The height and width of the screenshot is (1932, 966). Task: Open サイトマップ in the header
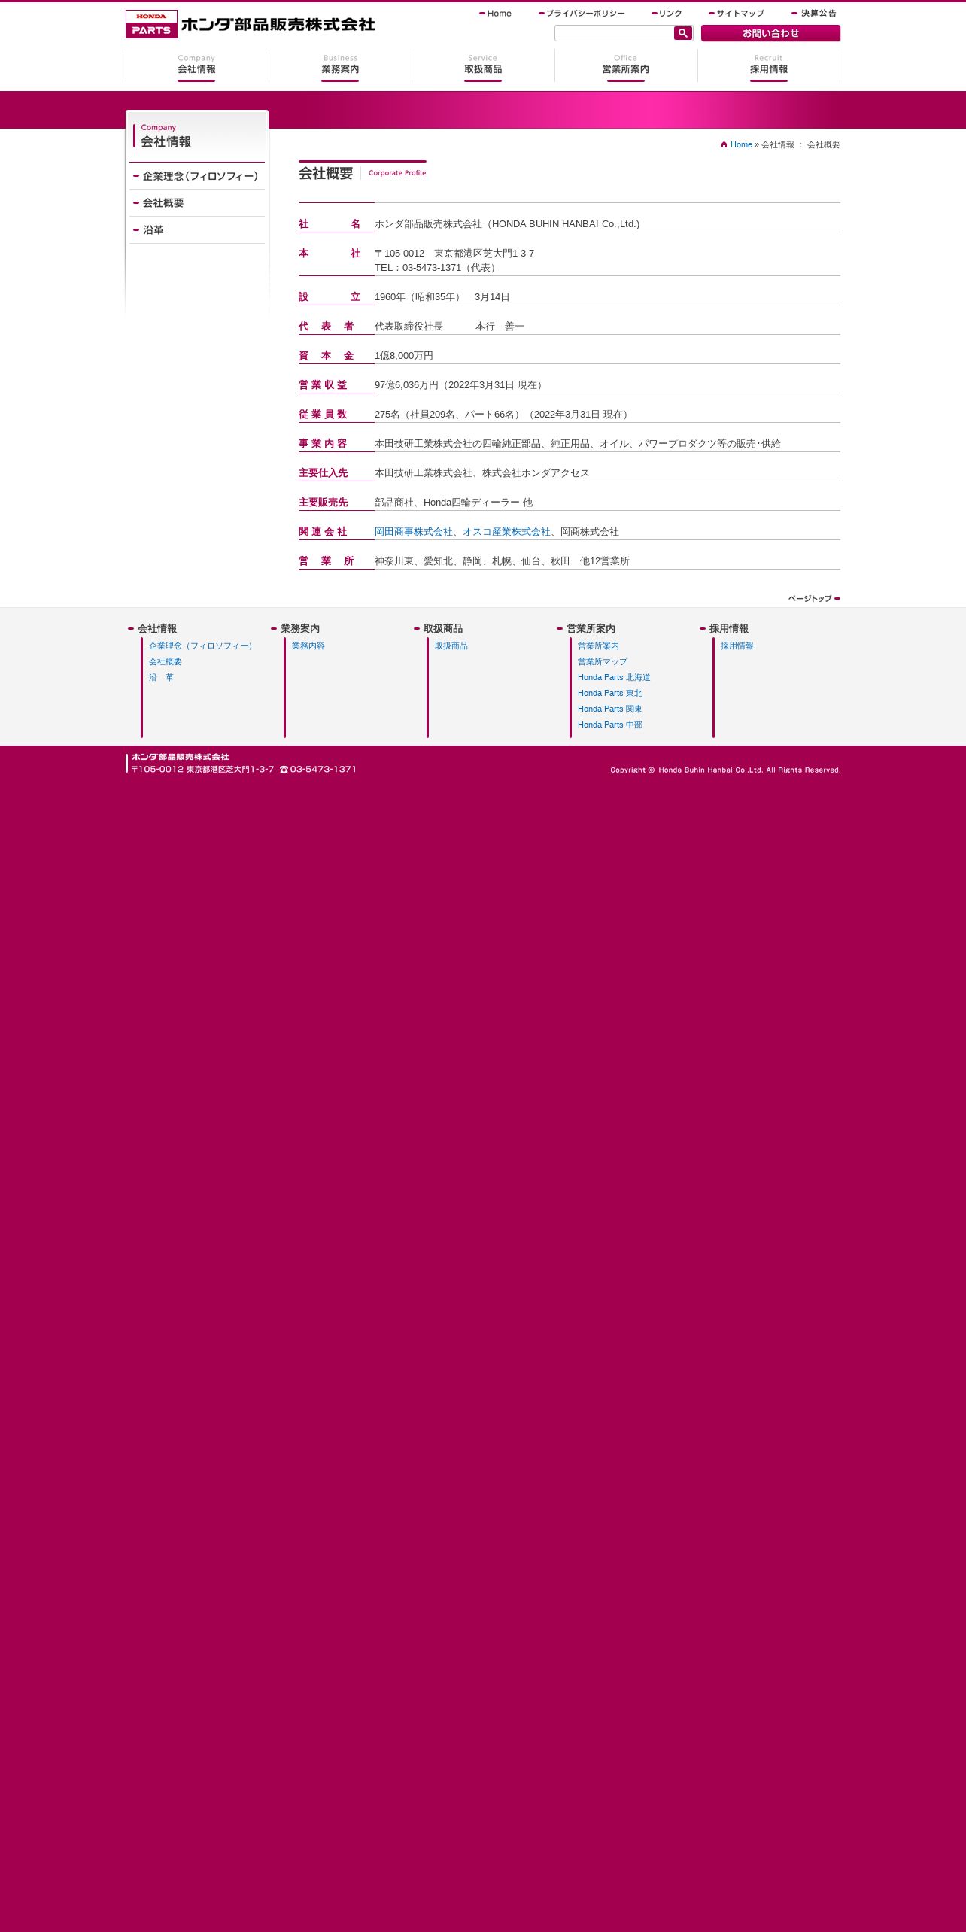[x=737, y=14]
